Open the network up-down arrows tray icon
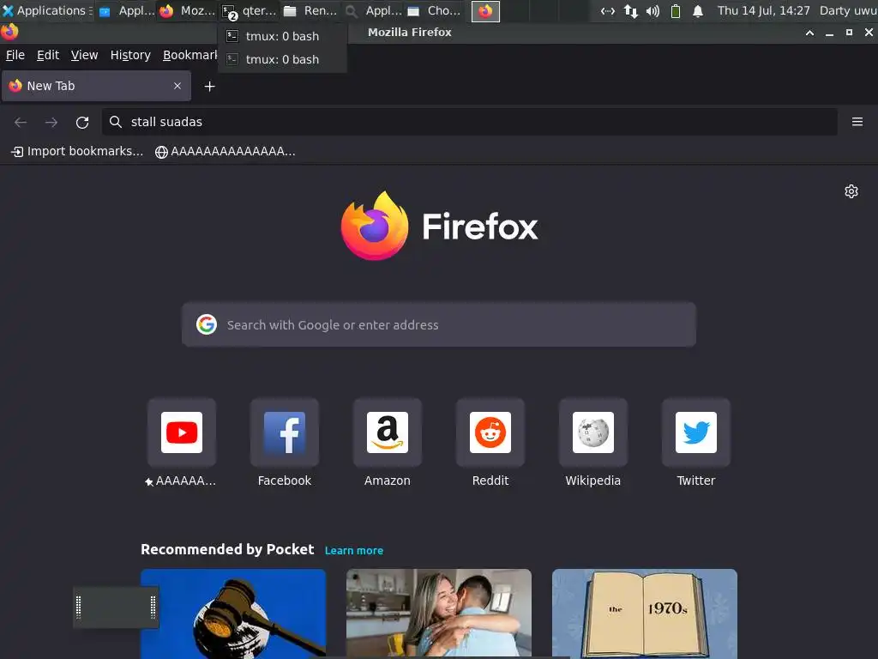The width and height of the screenshot is (878, 659). coord(630,10)
